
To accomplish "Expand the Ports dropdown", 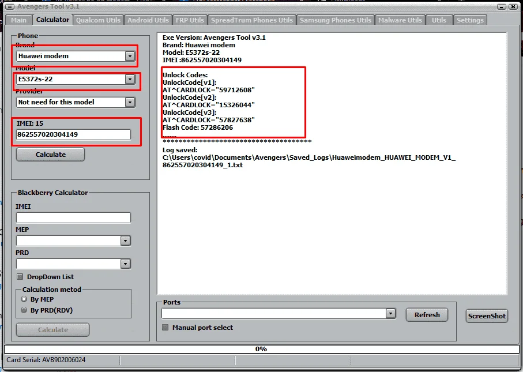I will point(390,314).
